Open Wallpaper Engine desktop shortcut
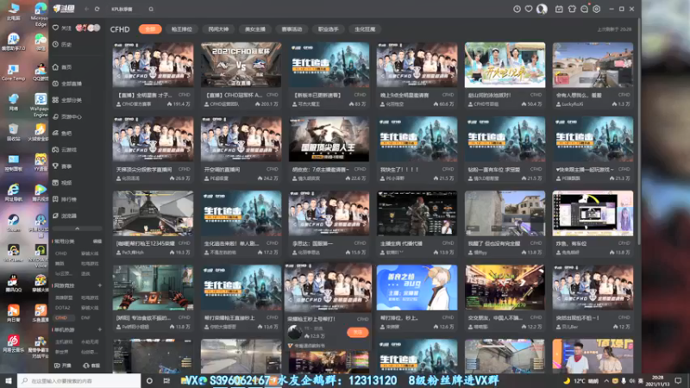Viewport: 690px width, 388px height. pyautogui.click(x=40, y=105)
